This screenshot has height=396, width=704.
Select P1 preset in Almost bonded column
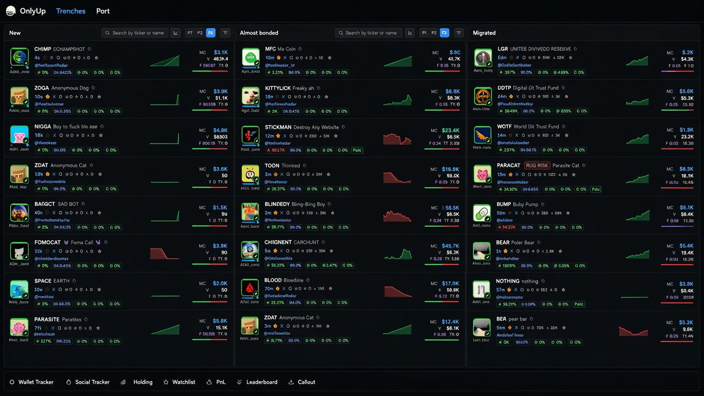coord(424,33)
